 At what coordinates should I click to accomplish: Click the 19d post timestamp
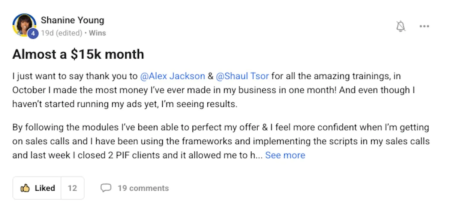pyautogui.click(x=47, y=33)
